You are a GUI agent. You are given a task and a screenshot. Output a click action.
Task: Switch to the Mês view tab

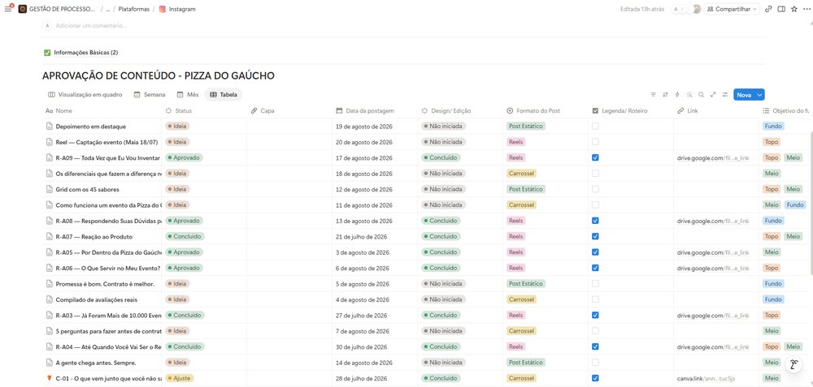188,95
